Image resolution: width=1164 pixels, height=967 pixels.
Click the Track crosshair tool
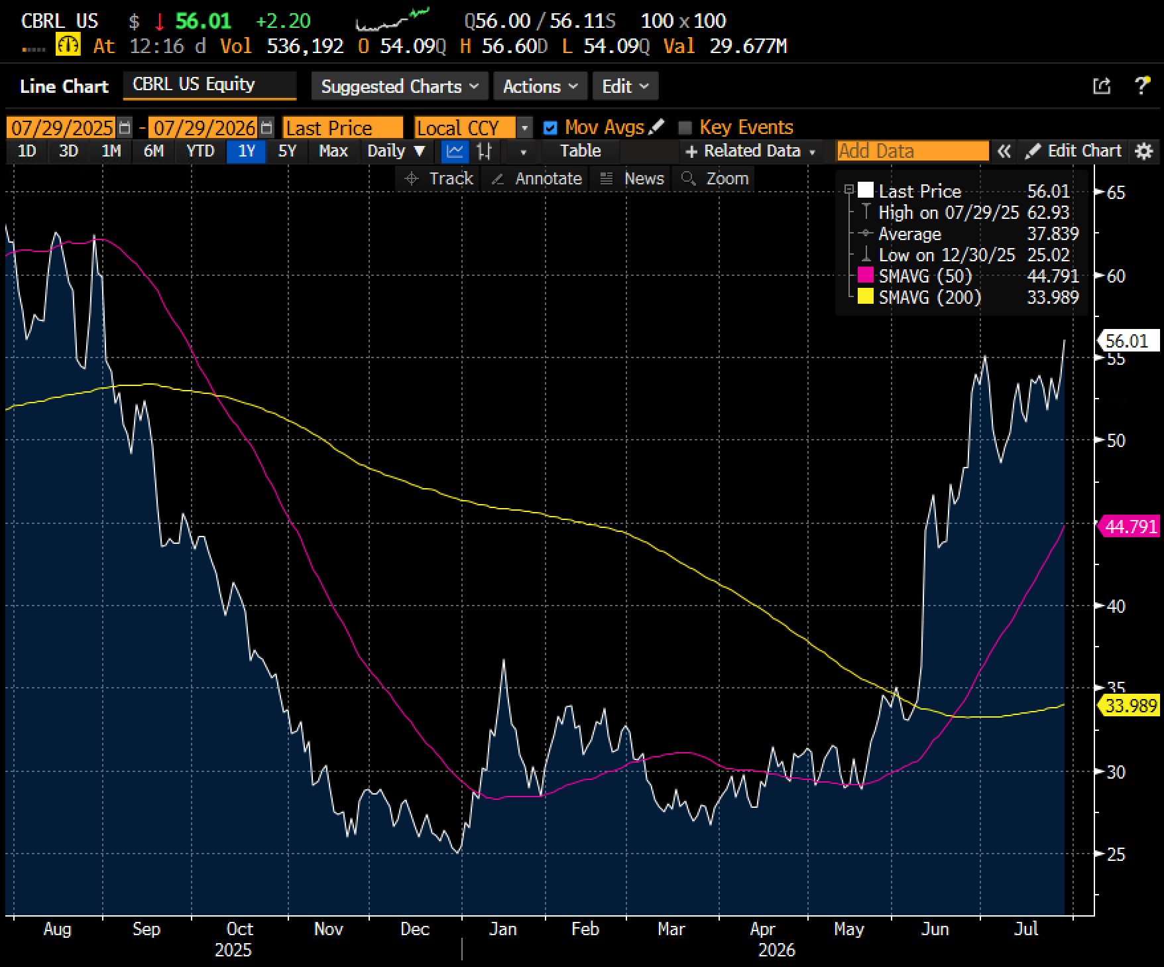[x=438, y=178]
